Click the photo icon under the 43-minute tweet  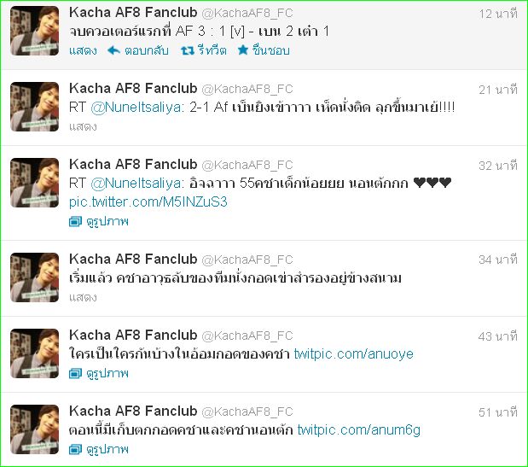pos(75,373)
